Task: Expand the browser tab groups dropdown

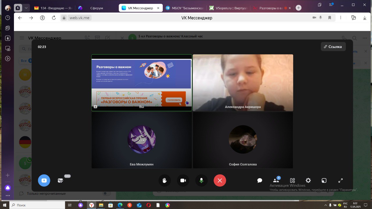Action: coord(26,8)
